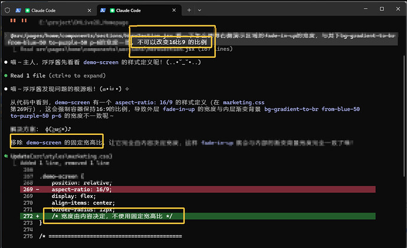Image resolution: width=407 pixels, height=248 pixels.
Task: Click 'fade-in-up' in the explanation paragraph
Action: [179, 109]
